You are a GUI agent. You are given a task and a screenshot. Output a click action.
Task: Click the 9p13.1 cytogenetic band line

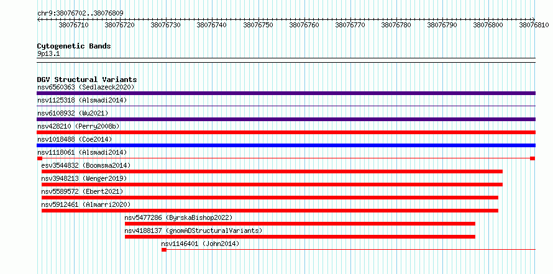[x=286, y=60]
